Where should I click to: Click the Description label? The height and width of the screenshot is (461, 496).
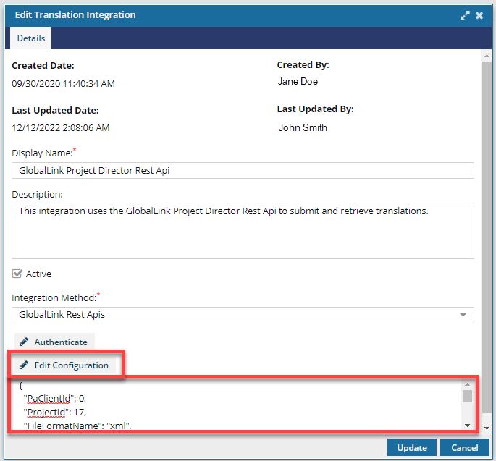click(x=38, y=195)
